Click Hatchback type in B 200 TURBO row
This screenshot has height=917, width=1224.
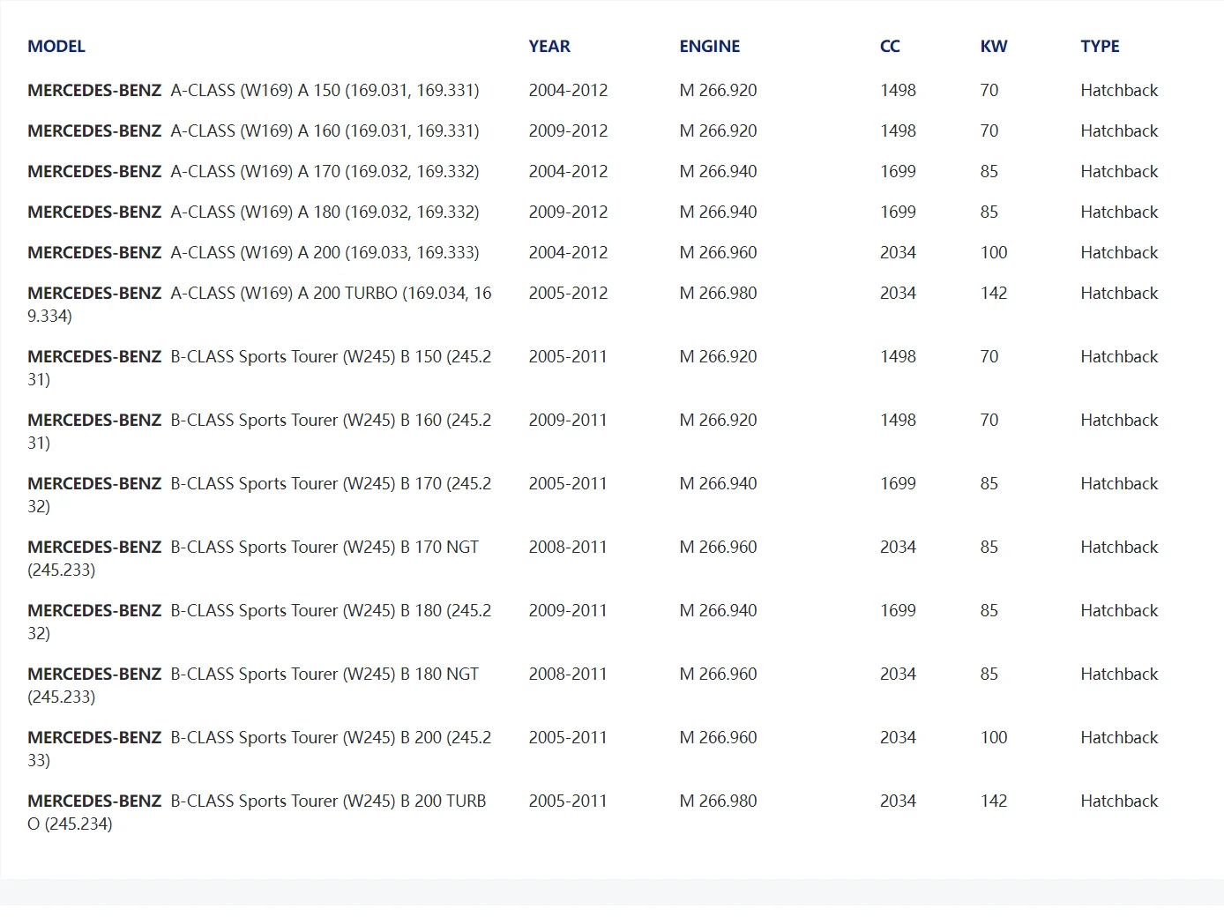tap(1119, 801)
